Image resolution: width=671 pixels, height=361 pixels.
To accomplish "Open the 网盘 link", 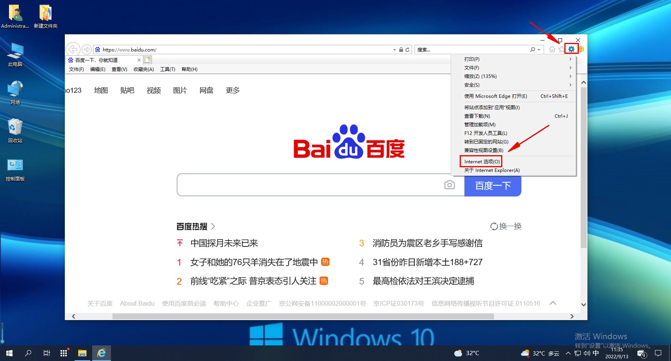I will click(206, 90).
